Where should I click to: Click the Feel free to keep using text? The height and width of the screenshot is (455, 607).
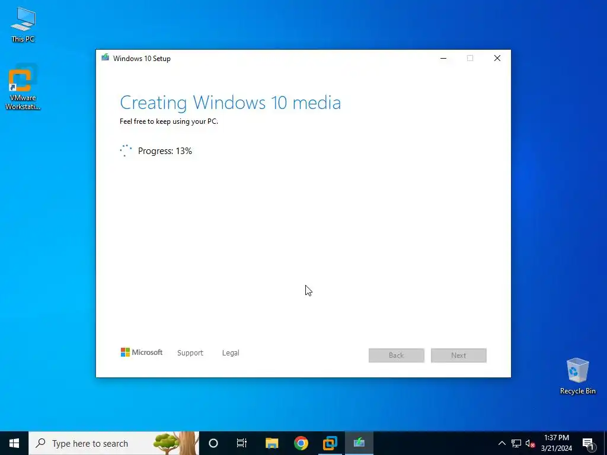pyautogui.click(x=169, y=121)
